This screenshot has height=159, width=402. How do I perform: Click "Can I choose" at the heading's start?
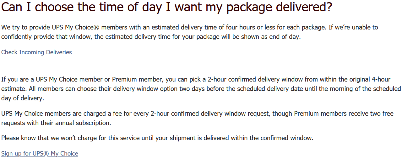tap(38, 7)
